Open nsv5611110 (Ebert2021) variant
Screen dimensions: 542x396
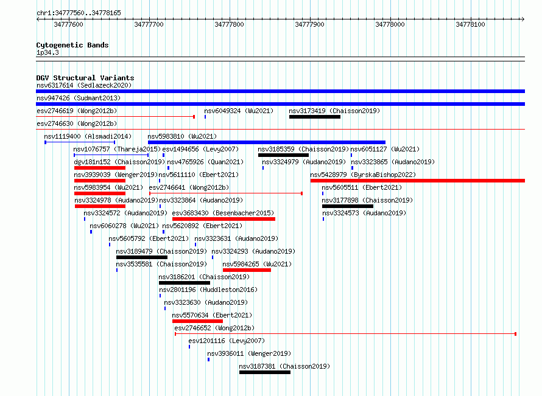[199, 175]
